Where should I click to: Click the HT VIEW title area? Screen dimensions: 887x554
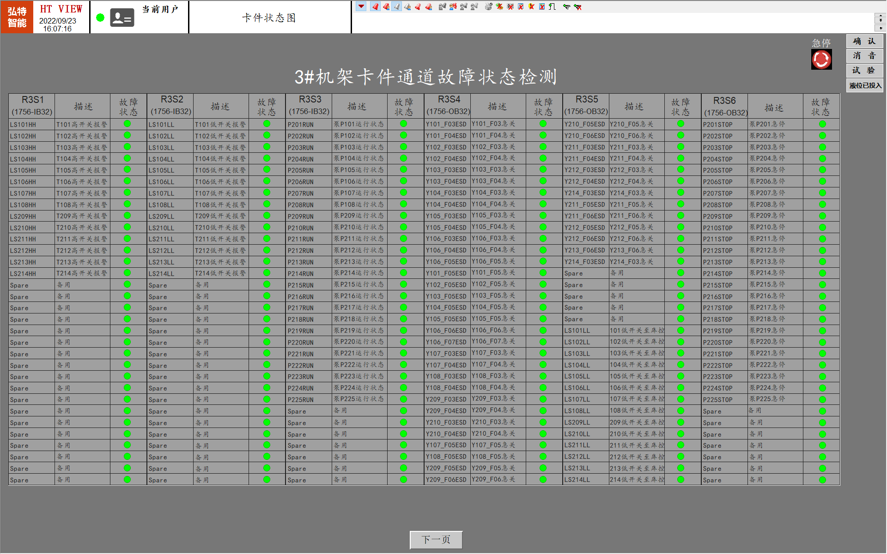[x=61, y=8]
